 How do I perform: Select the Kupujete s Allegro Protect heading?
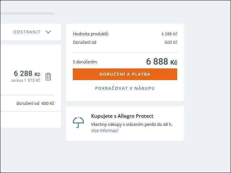click(122, 116)
